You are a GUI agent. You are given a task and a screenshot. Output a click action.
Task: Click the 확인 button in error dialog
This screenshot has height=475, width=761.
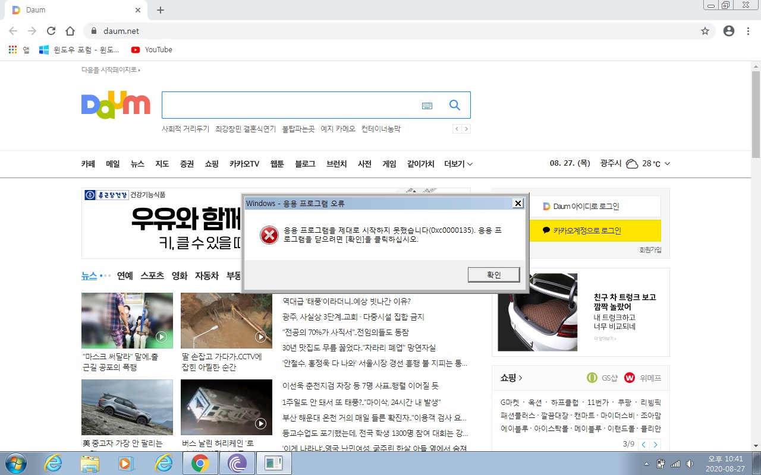click(494, 275)
